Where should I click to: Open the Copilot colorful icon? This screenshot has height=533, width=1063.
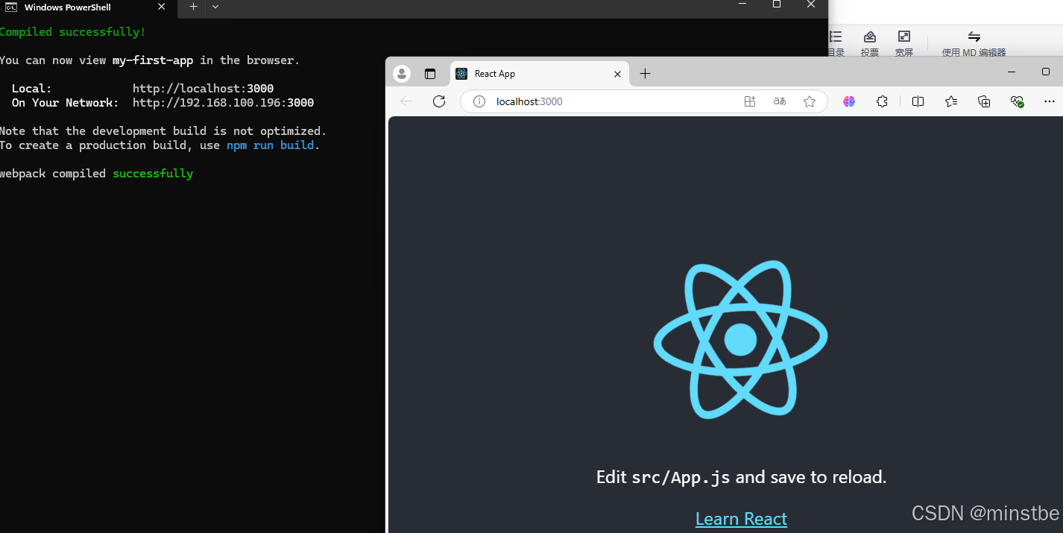[849, 101]
